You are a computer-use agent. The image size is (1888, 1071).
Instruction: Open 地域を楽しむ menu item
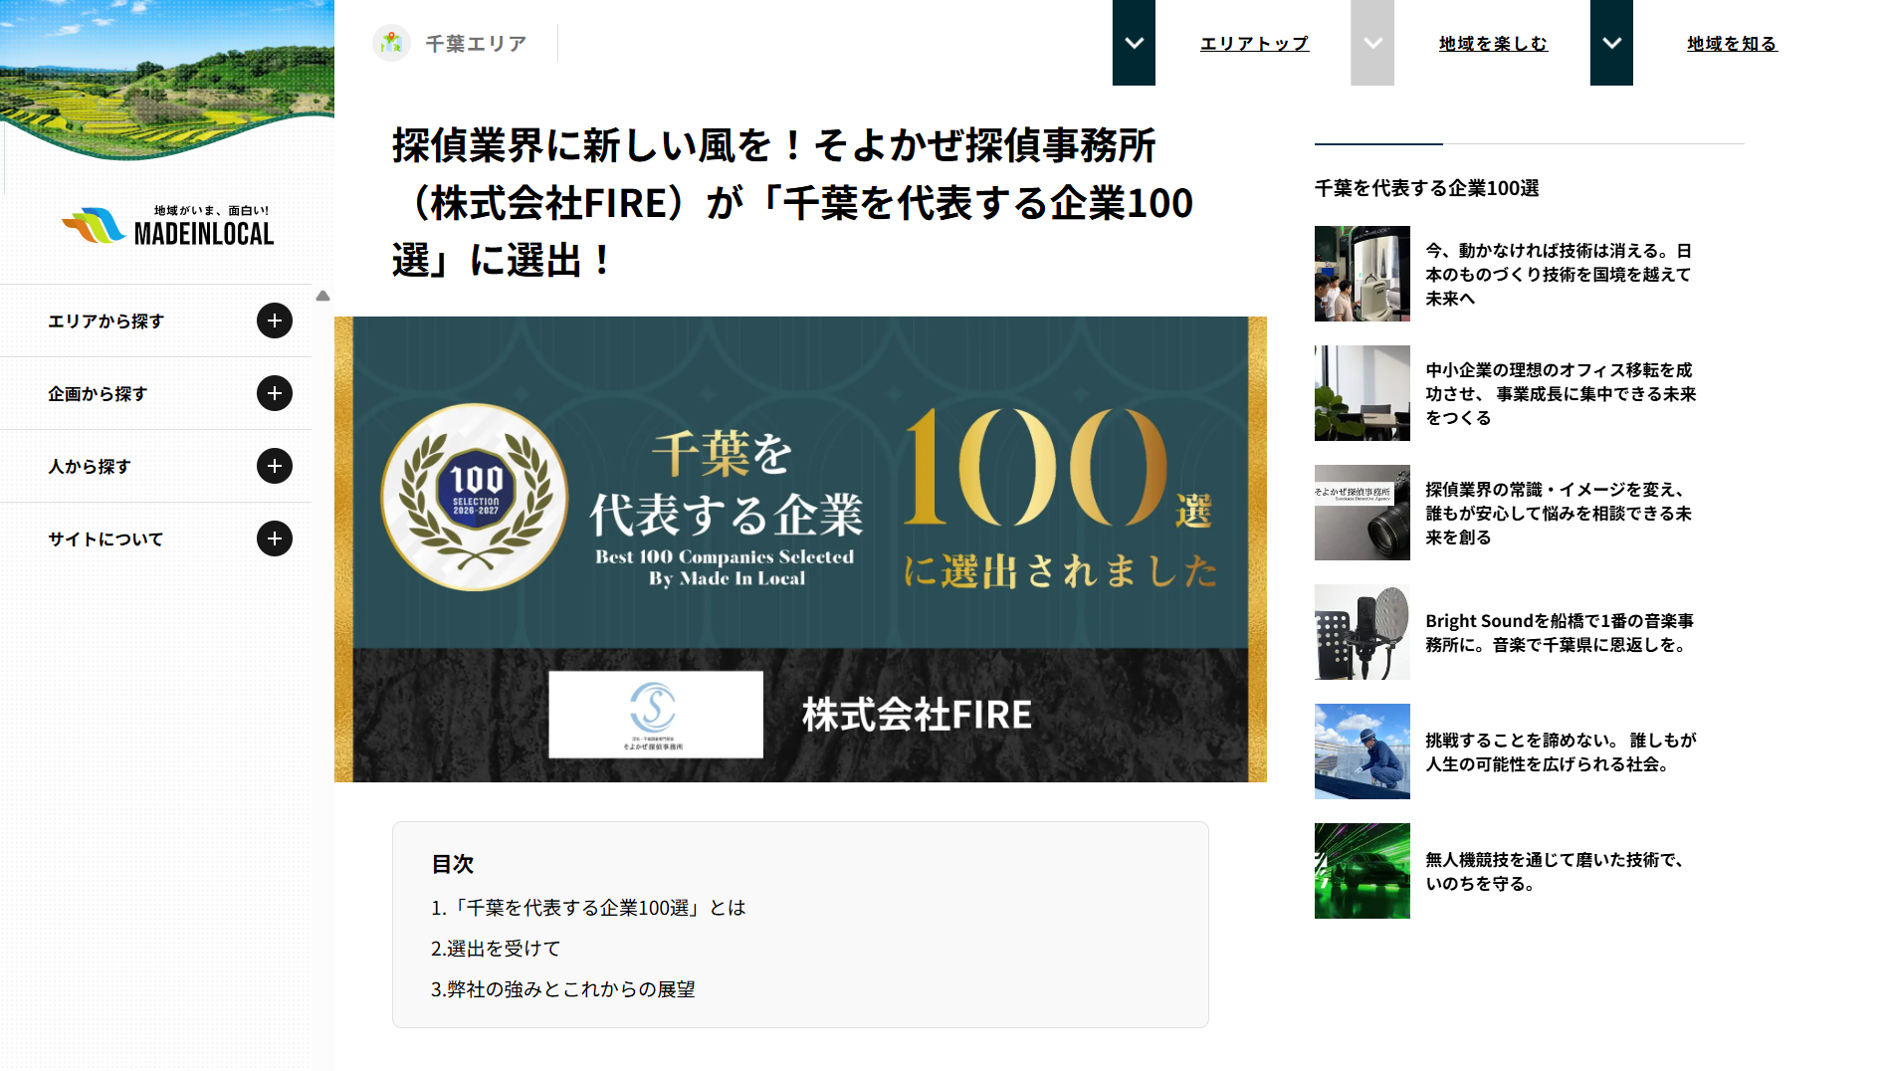point(1493,44)
